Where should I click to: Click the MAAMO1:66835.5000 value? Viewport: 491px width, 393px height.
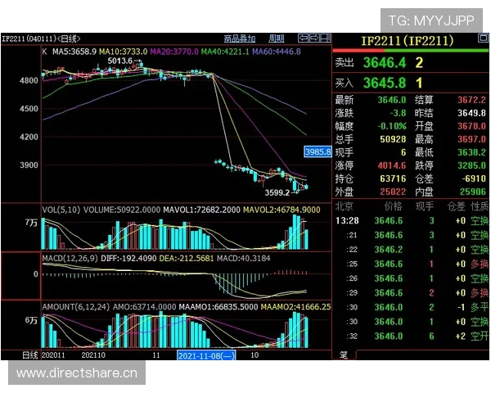218,307
